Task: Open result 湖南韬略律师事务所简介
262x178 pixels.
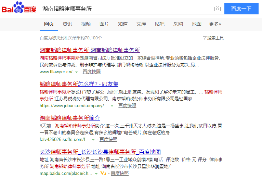Action: (70, 118)
